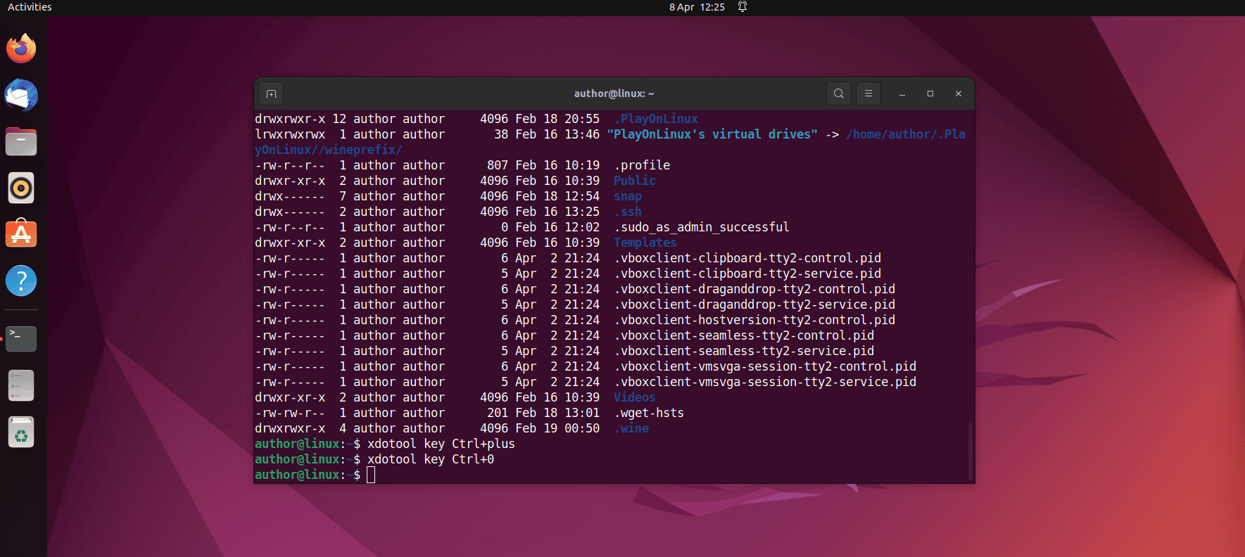Click the 201 file size of .wget-hsts
The width and height of the screenshot is (1245, 557).
498,413
